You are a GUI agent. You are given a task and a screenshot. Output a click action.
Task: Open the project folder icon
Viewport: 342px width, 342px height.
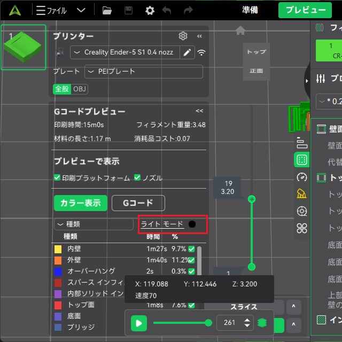107,10
